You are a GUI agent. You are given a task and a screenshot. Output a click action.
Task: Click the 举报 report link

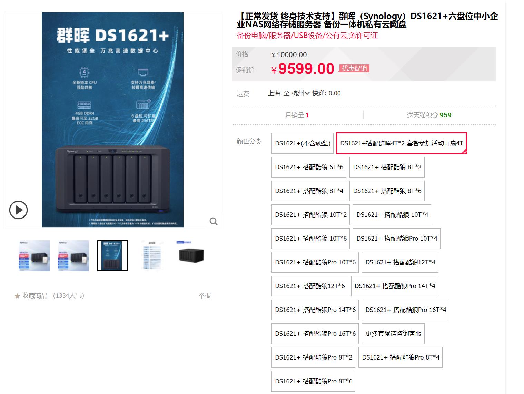[205, 296]
